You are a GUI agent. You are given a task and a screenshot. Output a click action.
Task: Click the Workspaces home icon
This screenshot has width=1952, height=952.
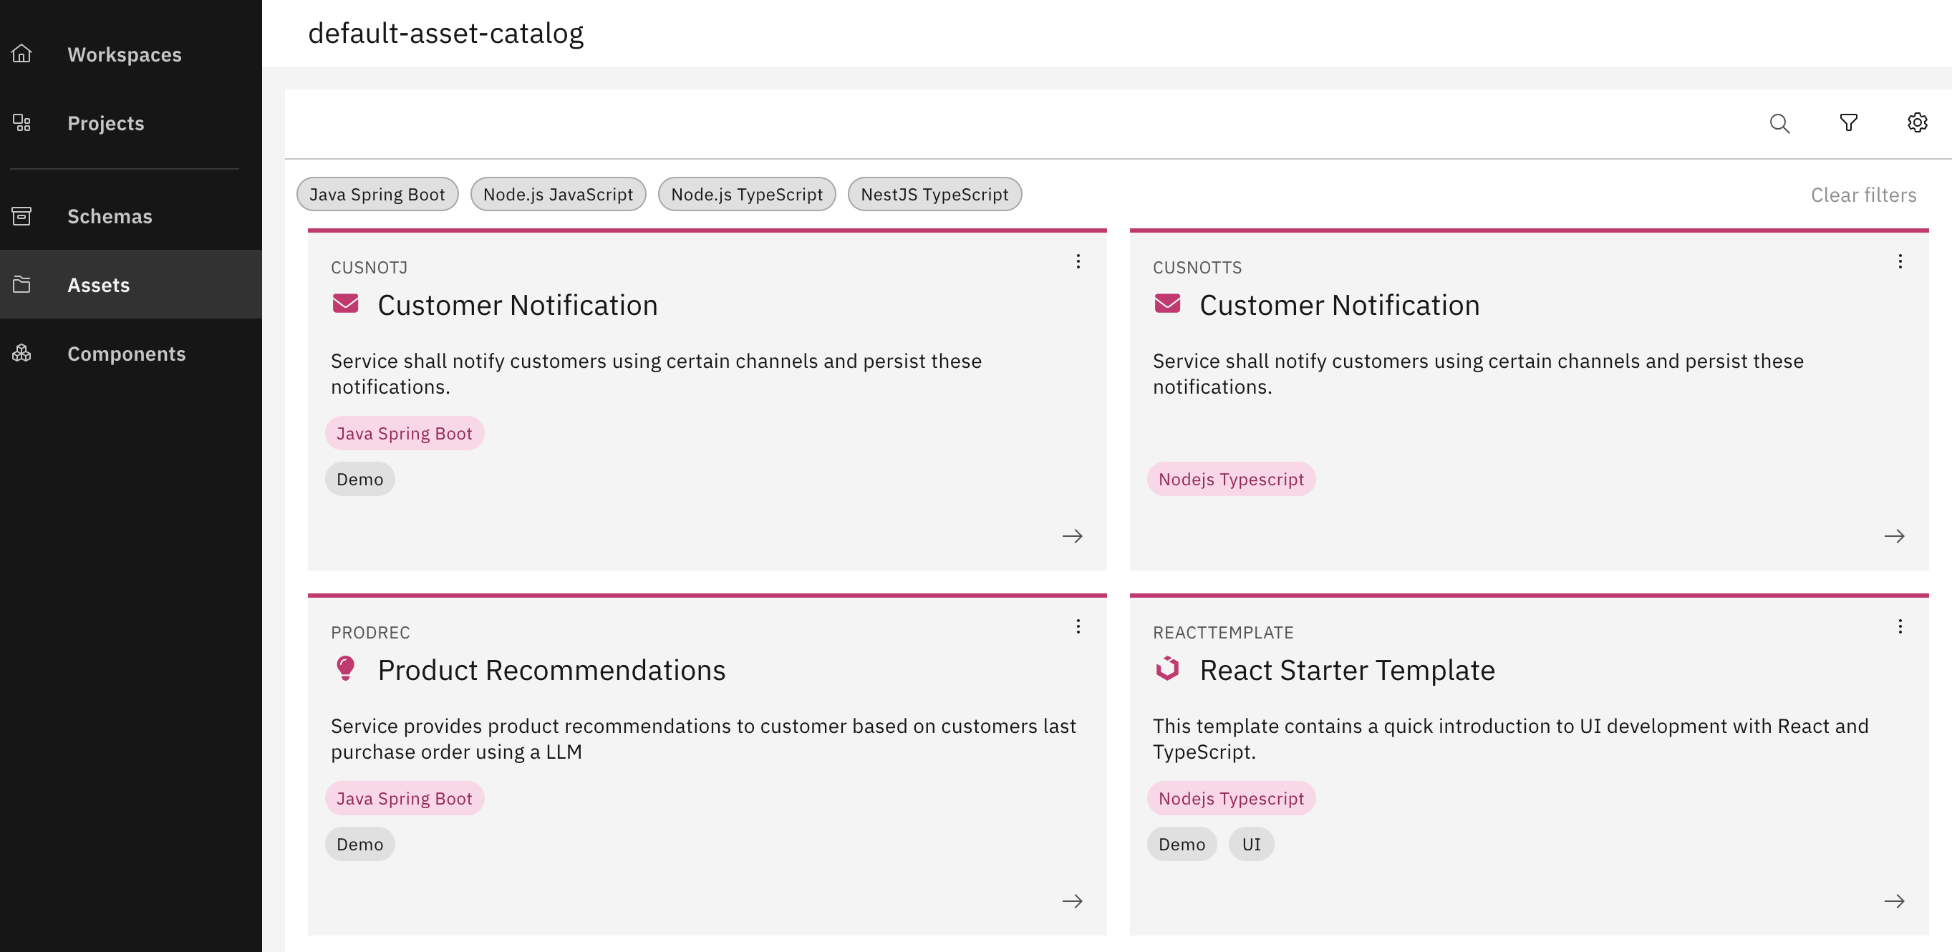[x=22, y=54]
